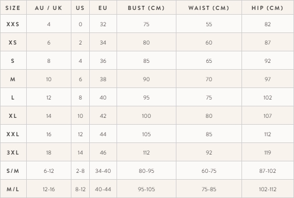Select the waist range 60-75 cell
This screenshot has width=294, height=198.
coord(209,171)
